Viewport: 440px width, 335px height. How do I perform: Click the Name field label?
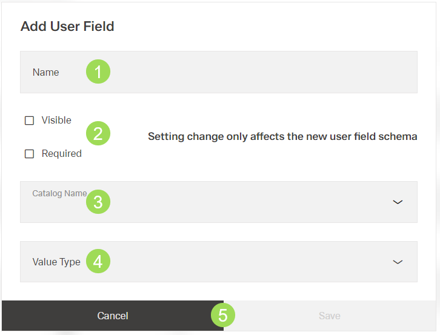pos(46,72)
